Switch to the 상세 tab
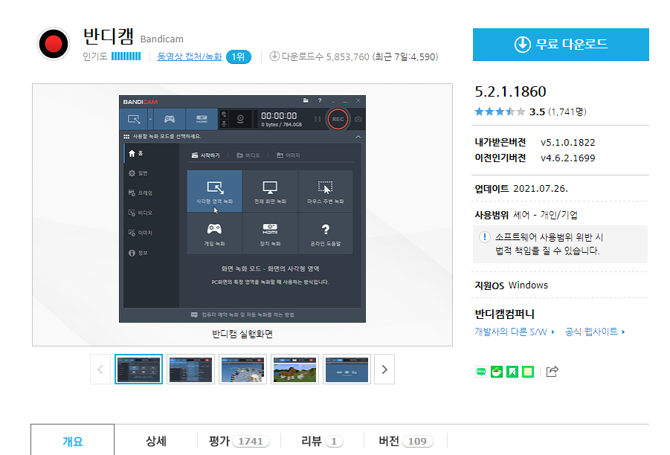The image size is (670, 455). click(156, 441)
